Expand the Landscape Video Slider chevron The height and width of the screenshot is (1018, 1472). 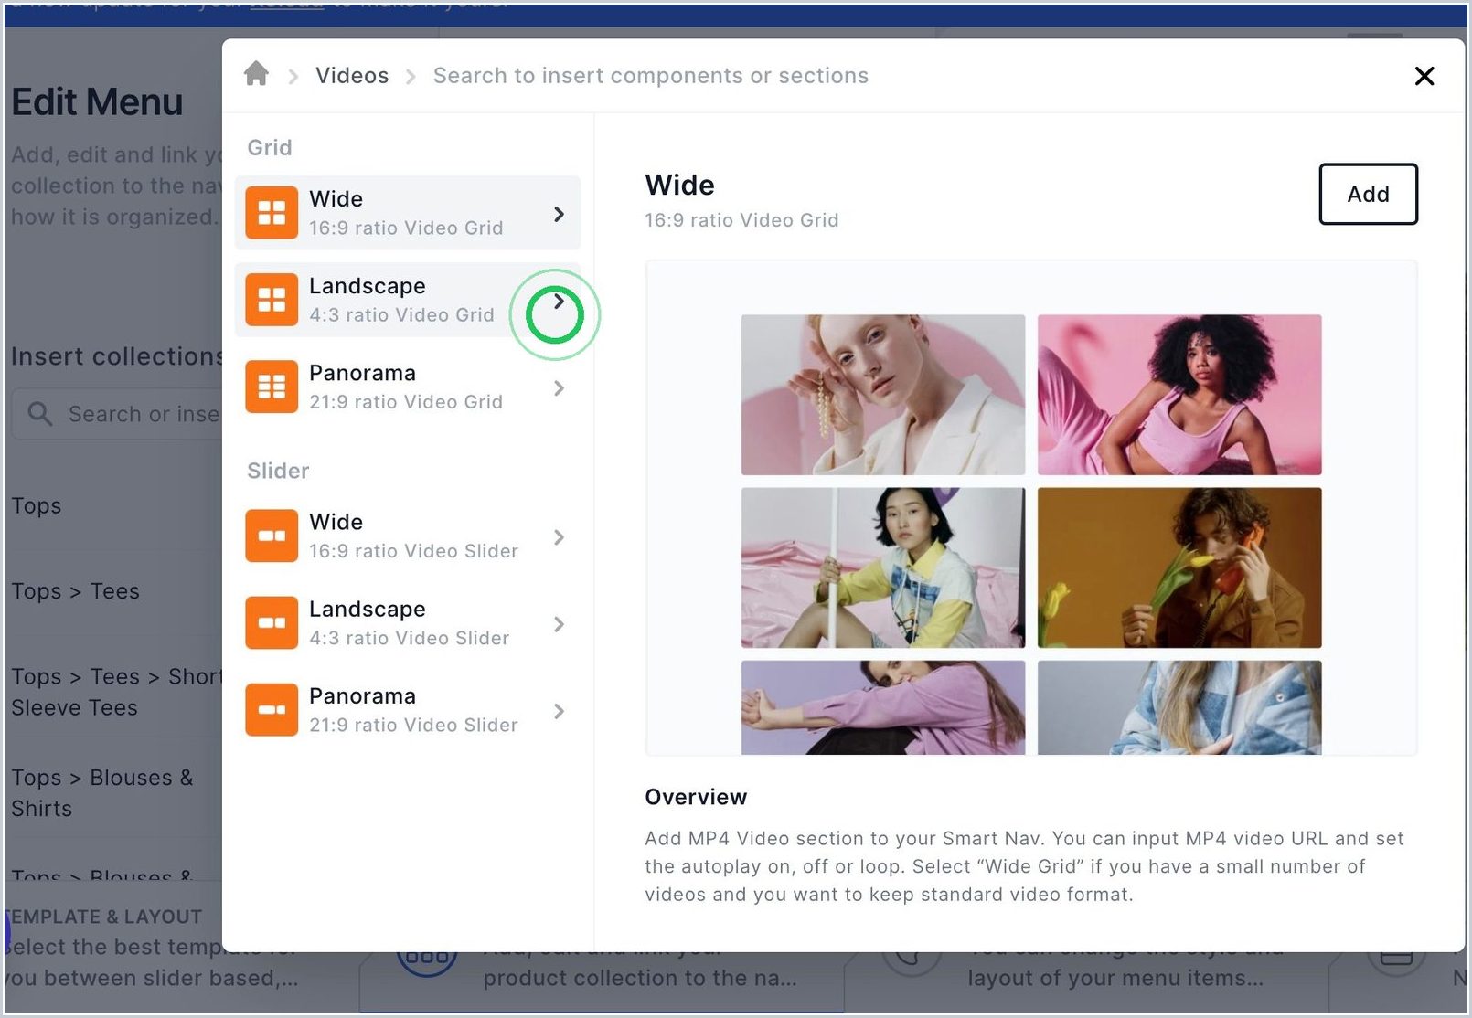pos(559,624)
